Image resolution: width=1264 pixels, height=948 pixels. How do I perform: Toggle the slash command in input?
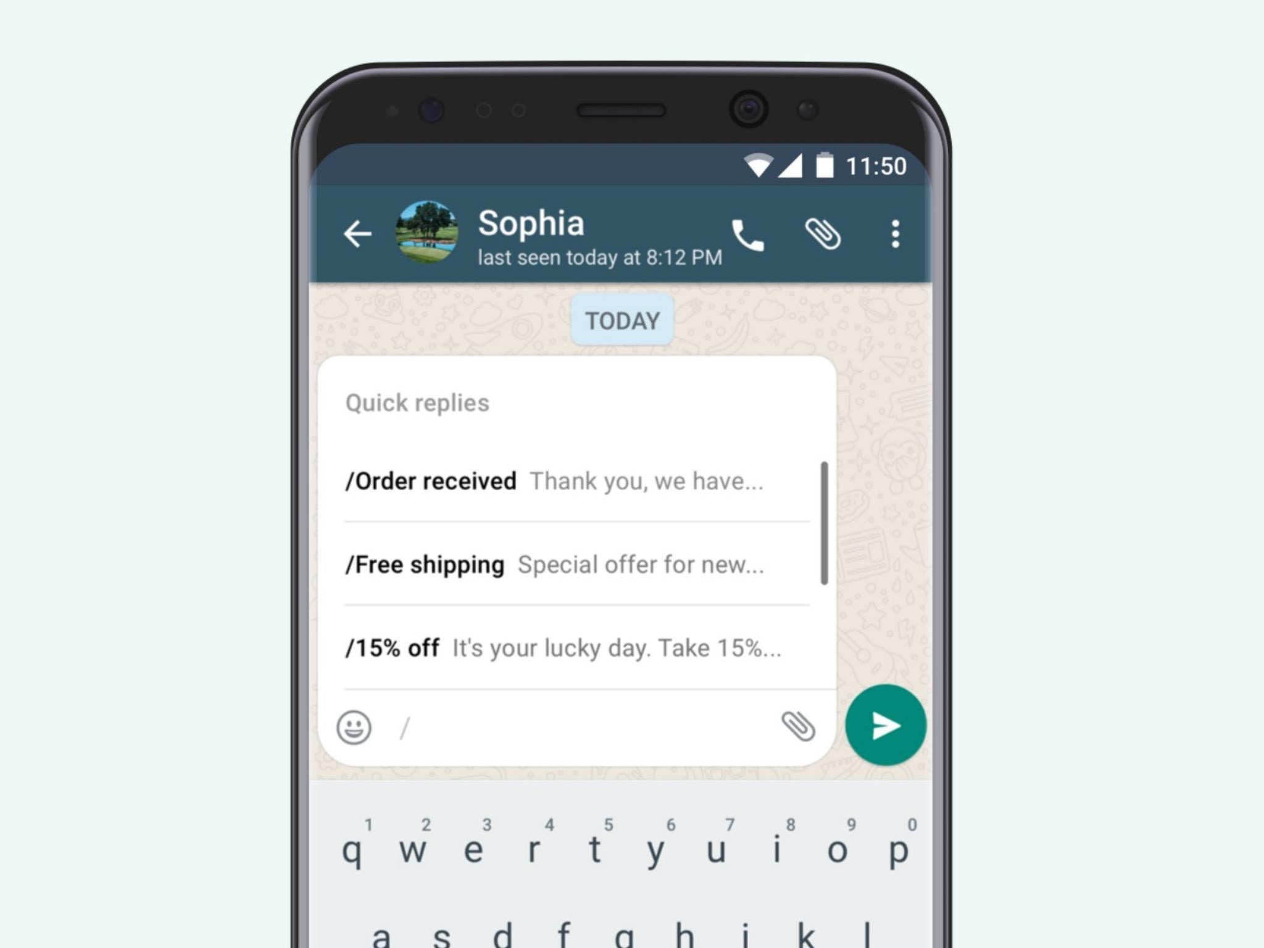402,727
